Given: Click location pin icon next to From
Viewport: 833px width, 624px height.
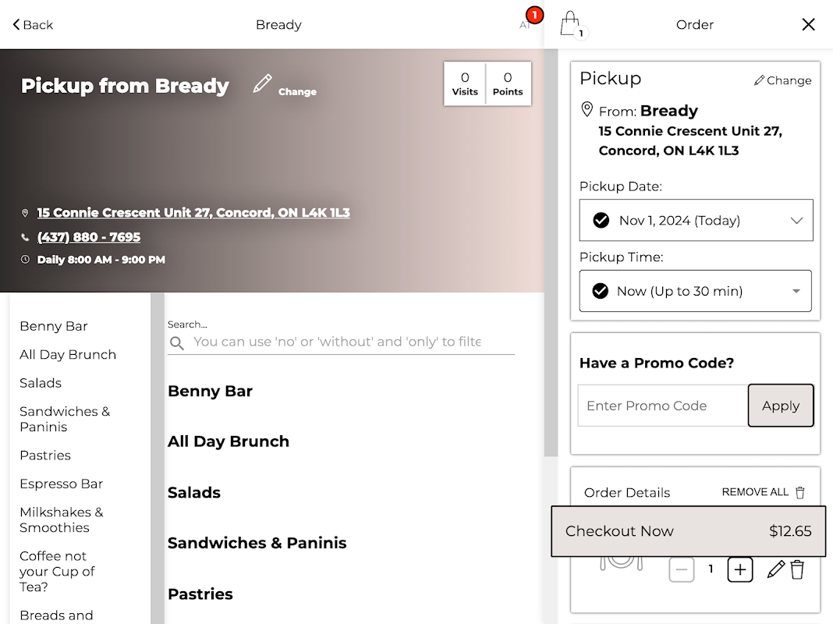Looking at the screenshot, I should tap(587, 109).
